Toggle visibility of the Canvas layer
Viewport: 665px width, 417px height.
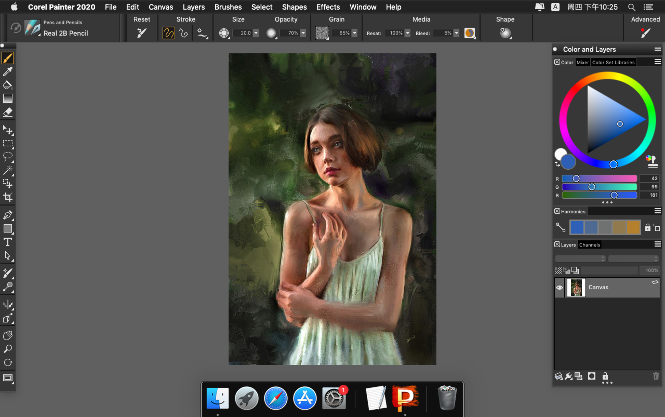[559, 287]
